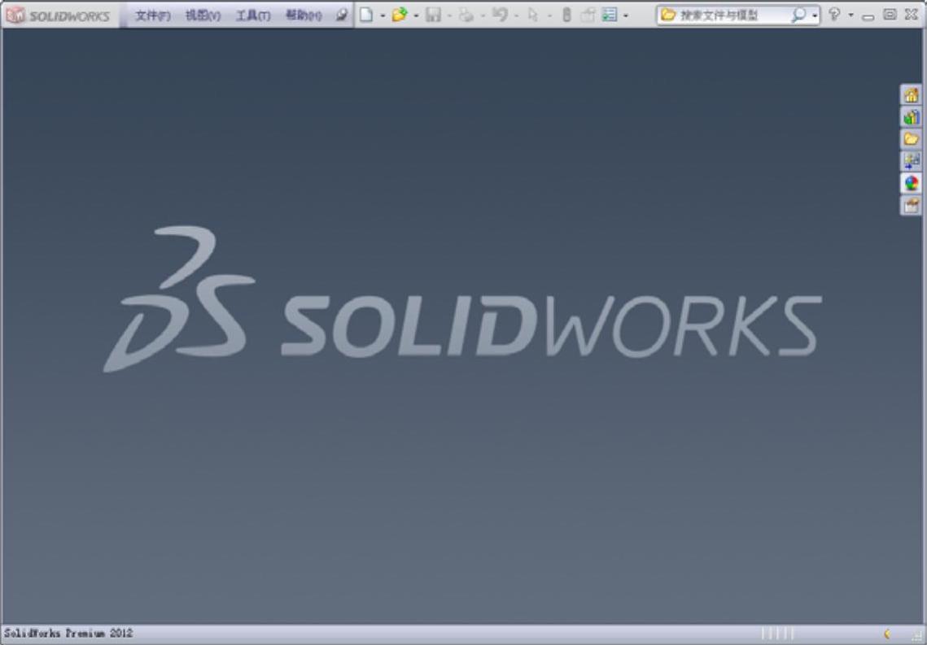Image resolution: width=927 pixels, height=645 pixels.
Task: Open the 帮助(H) menu
Action: pos(304,15)
